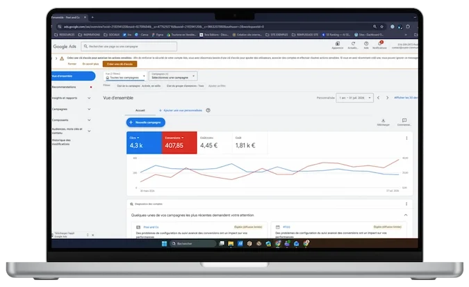Click the Afficher les 30 derniers jours link

click(406, 98)
